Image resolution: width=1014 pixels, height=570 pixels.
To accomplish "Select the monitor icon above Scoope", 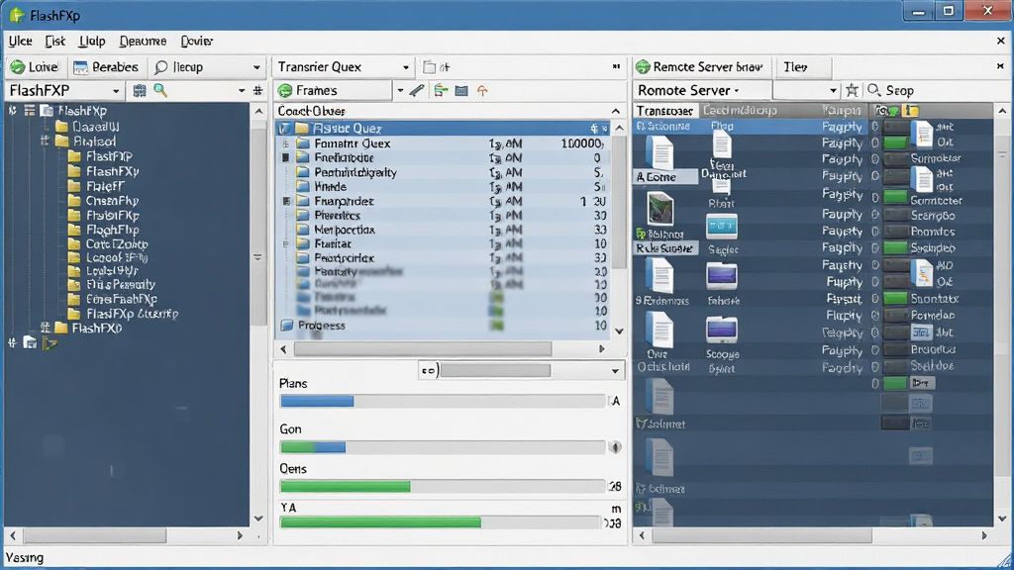I will 722,330.
